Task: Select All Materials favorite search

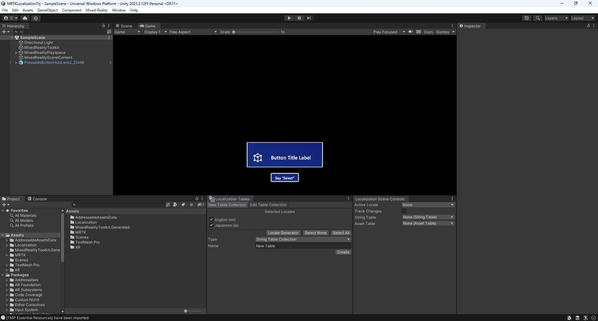Action: coord(25,215)
